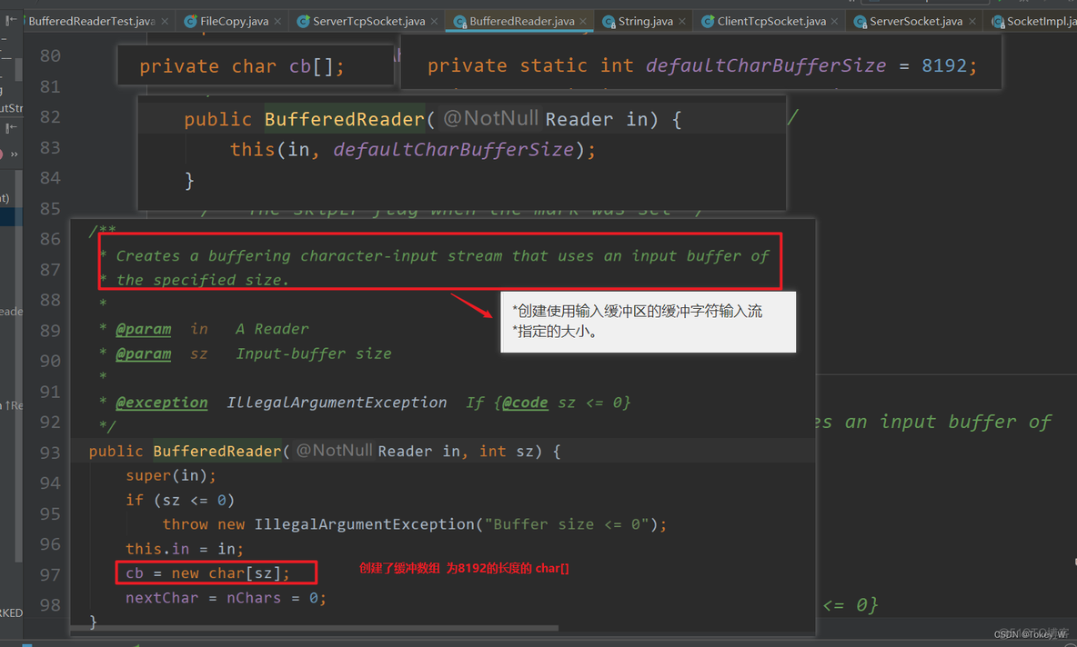Click 'nextChar = nChars = 0;' statement
The image size is (1077, 647).
[226, 598]
